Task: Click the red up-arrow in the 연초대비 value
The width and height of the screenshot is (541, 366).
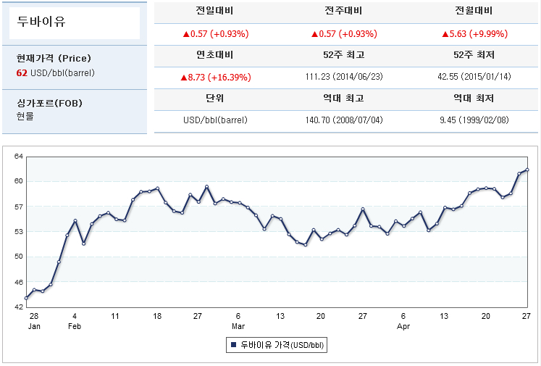Action: (183, 77)
